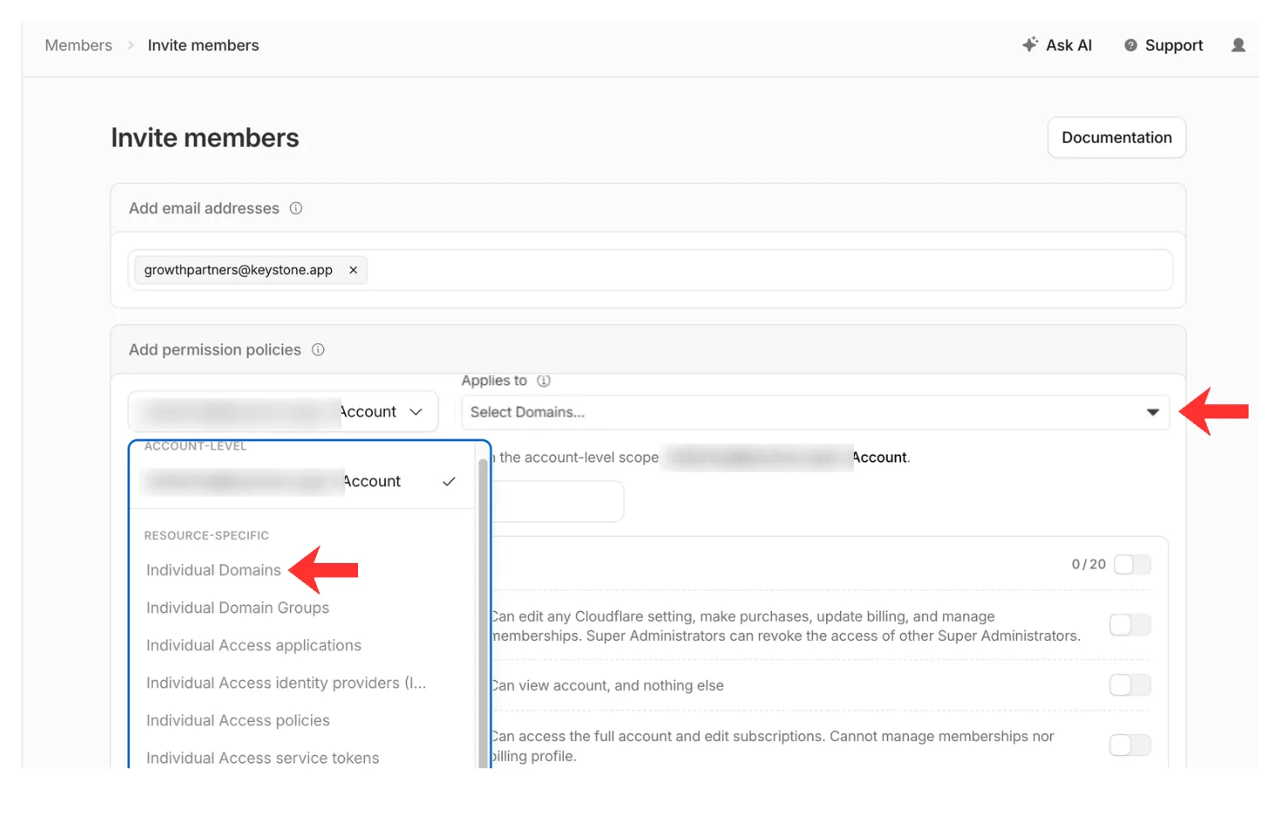Screen dimensions: 1273x831
Task: Click the 'Add email addresses' label
Action: pyautogui.click(x=204, y=209)
